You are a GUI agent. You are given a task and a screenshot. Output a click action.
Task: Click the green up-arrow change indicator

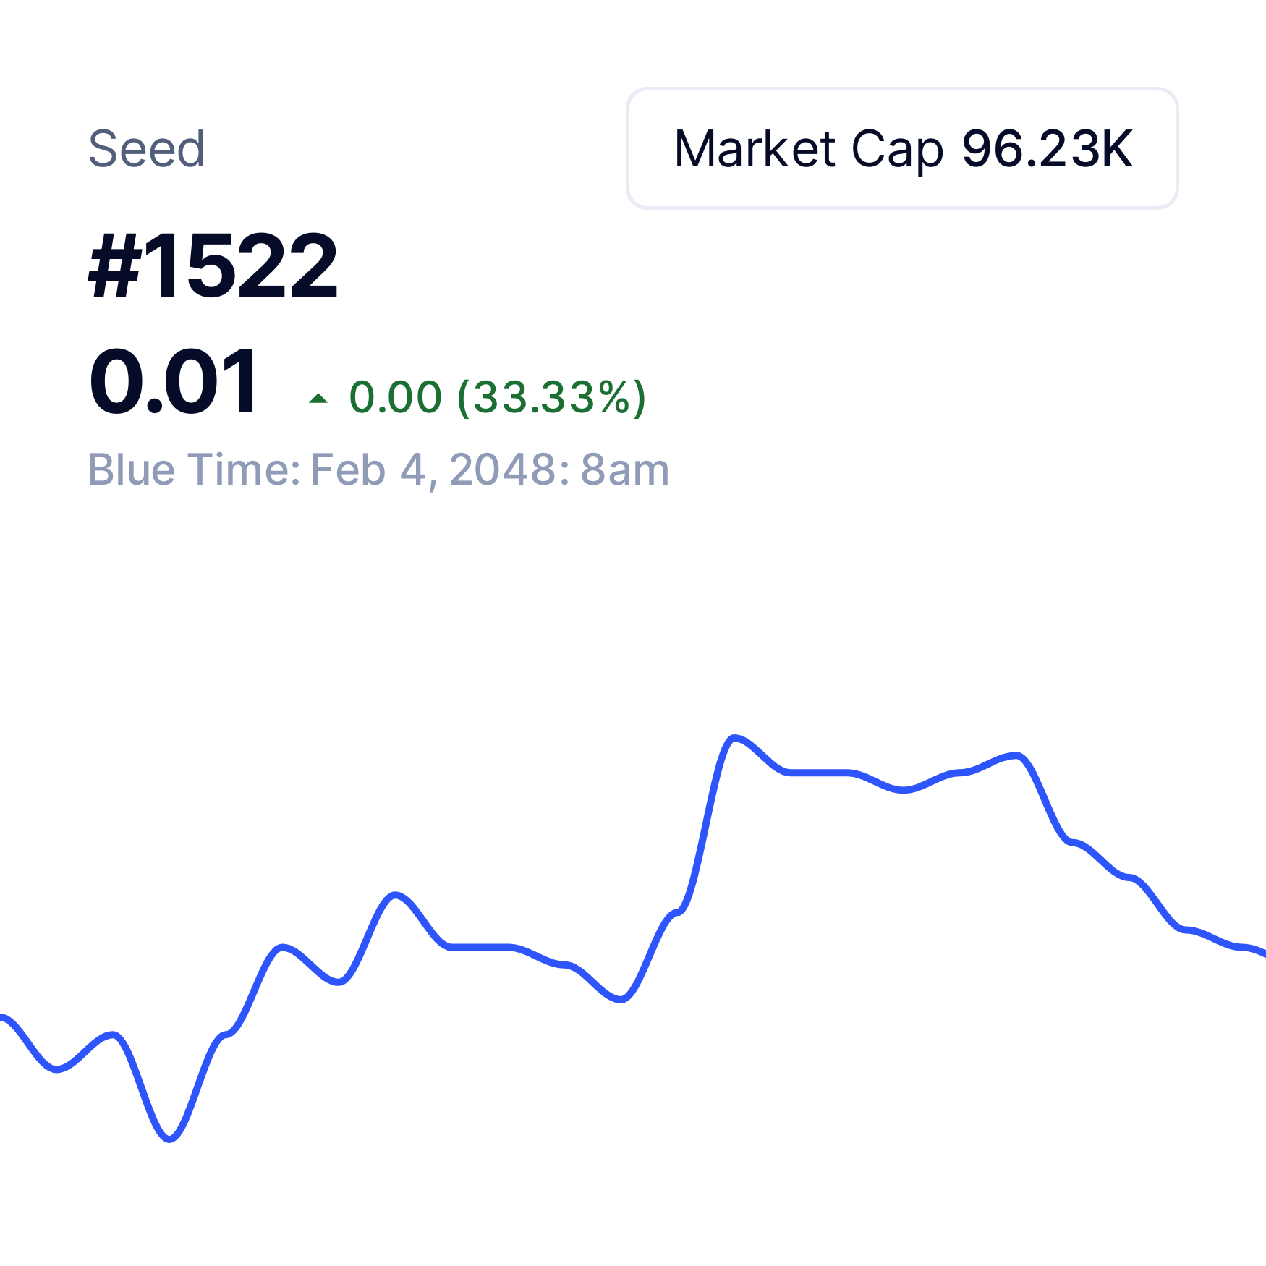click(318, 398)
